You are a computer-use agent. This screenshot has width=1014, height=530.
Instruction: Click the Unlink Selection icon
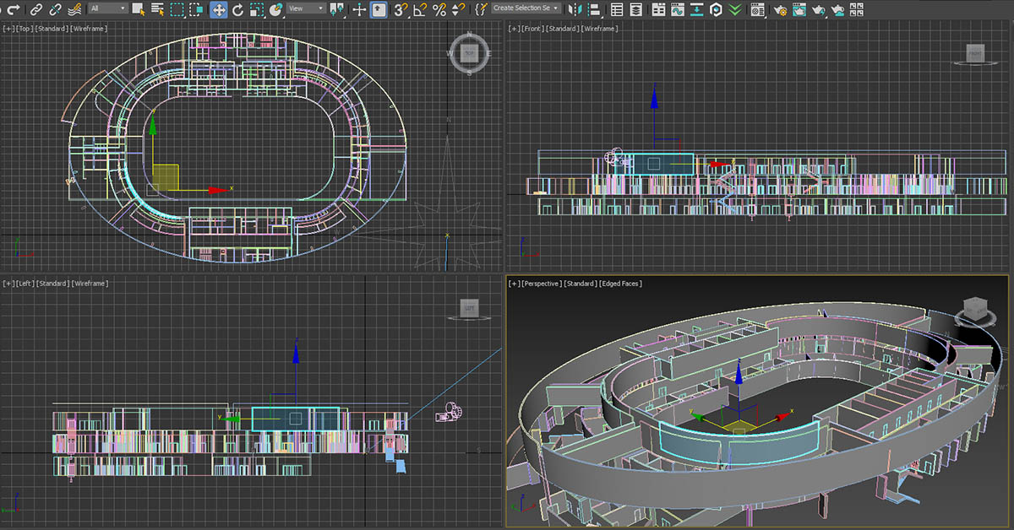tap(56, 9)
